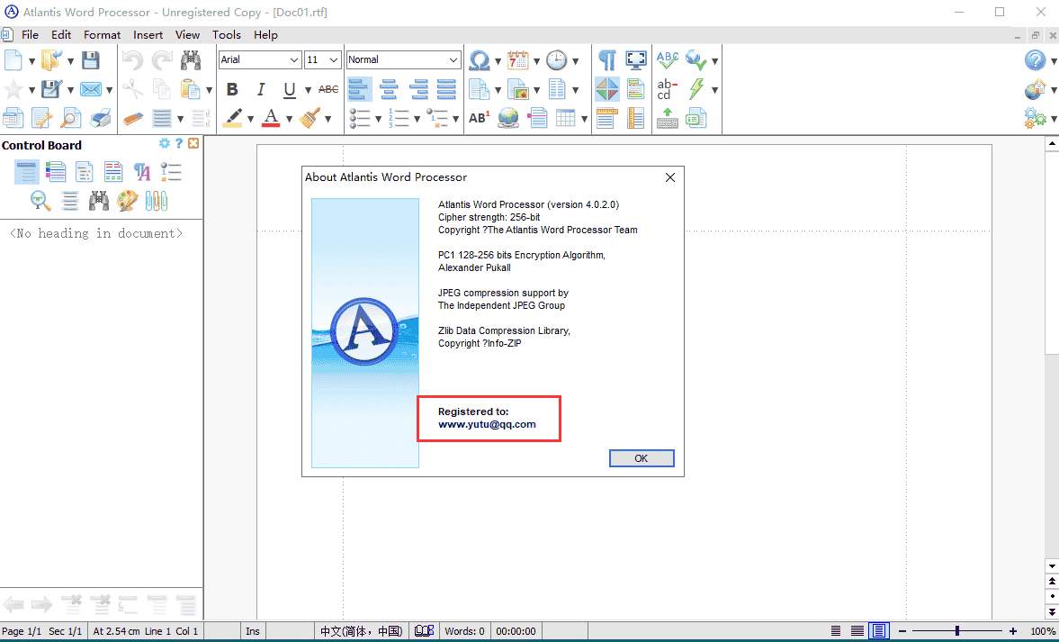Open the color palette icon in Control Board

tap(127, 201)
